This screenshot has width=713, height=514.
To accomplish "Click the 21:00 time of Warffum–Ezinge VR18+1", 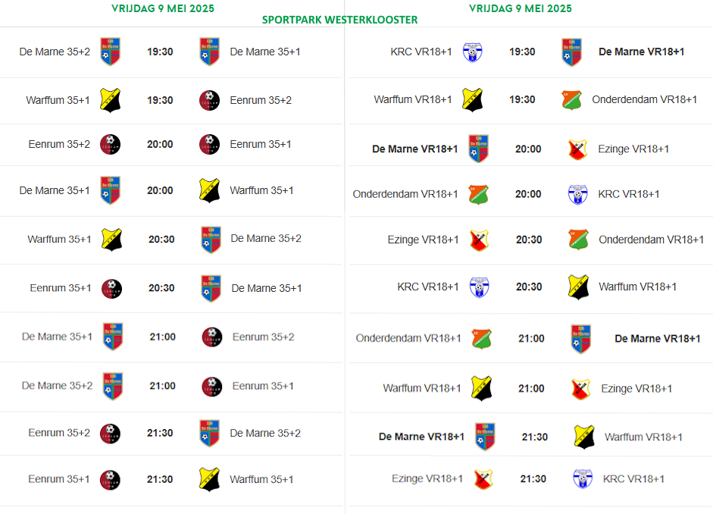I will click(531, 389).
